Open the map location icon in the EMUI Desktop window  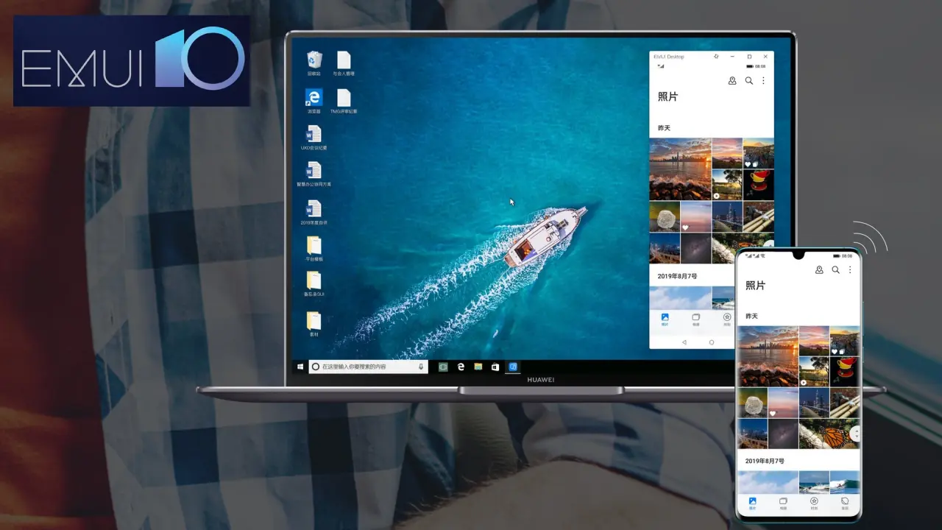click(732, 81)
